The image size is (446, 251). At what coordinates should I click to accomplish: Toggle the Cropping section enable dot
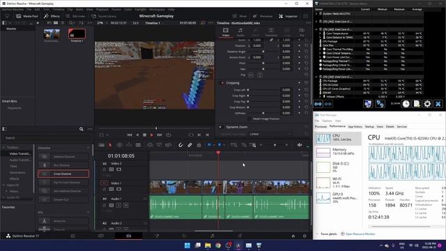pos(222,83)
